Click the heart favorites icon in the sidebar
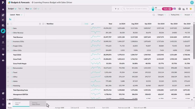 (3, 54)
